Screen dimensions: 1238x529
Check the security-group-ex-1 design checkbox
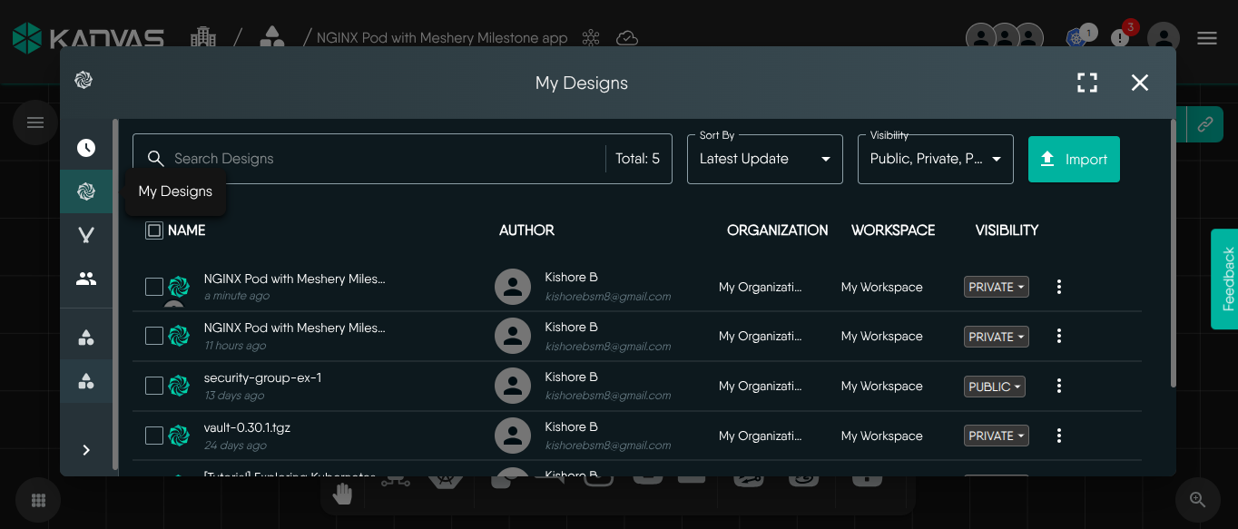pos(154,386)
